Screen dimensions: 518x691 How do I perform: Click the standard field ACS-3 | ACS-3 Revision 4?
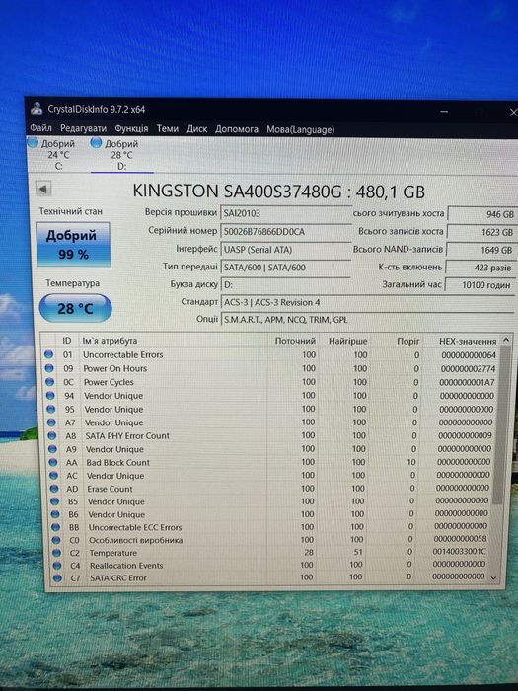(367, 302)
